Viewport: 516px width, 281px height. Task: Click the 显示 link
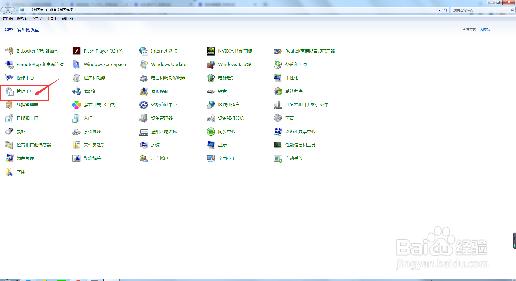(x=223, y=145)
